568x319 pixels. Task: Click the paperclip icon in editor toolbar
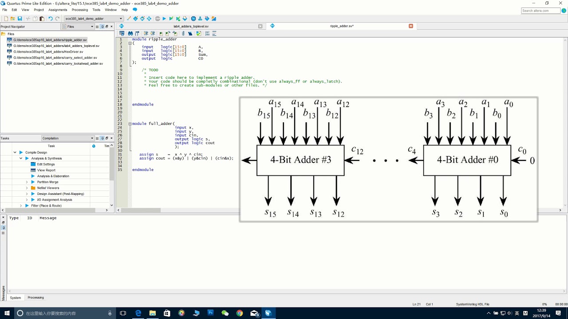tap(183, 33)
